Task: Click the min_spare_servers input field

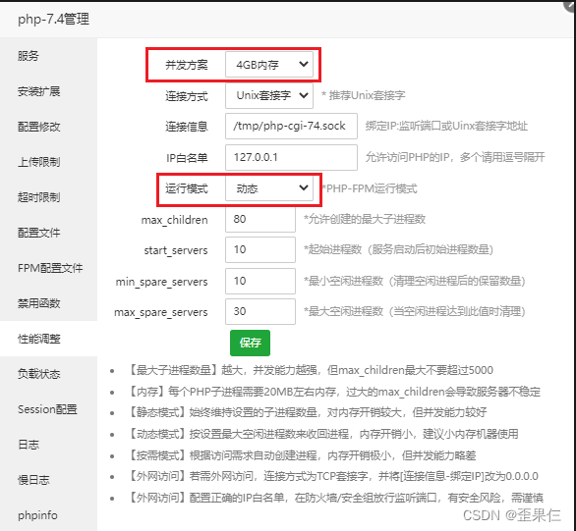Action: [x=260, y=282]
